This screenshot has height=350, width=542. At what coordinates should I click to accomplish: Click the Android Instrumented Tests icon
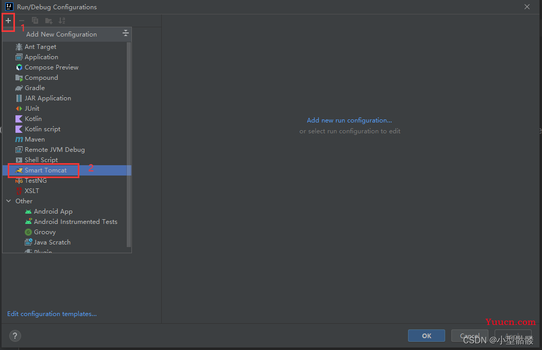coord(28,222)
